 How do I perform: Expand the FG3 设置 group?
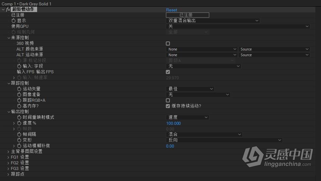[x=8, y=169]
